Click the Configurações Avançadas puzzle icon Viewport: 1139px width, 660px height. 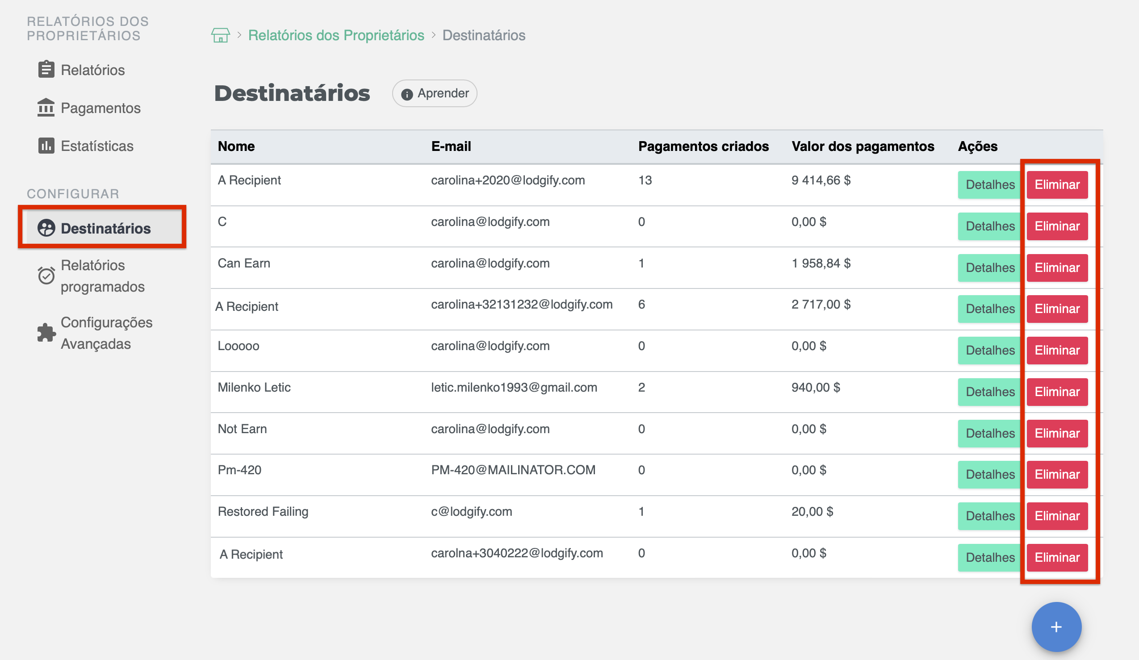pyautogui.click(x=46, y=333)
